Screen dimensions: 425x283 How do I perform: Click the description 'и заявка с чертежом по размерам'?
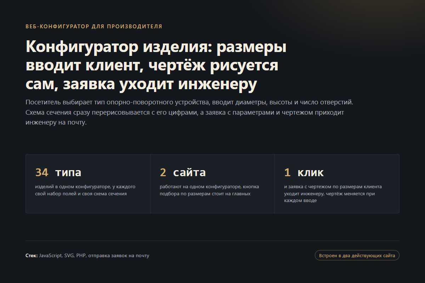pyautogui.click(x=333, y=194)
